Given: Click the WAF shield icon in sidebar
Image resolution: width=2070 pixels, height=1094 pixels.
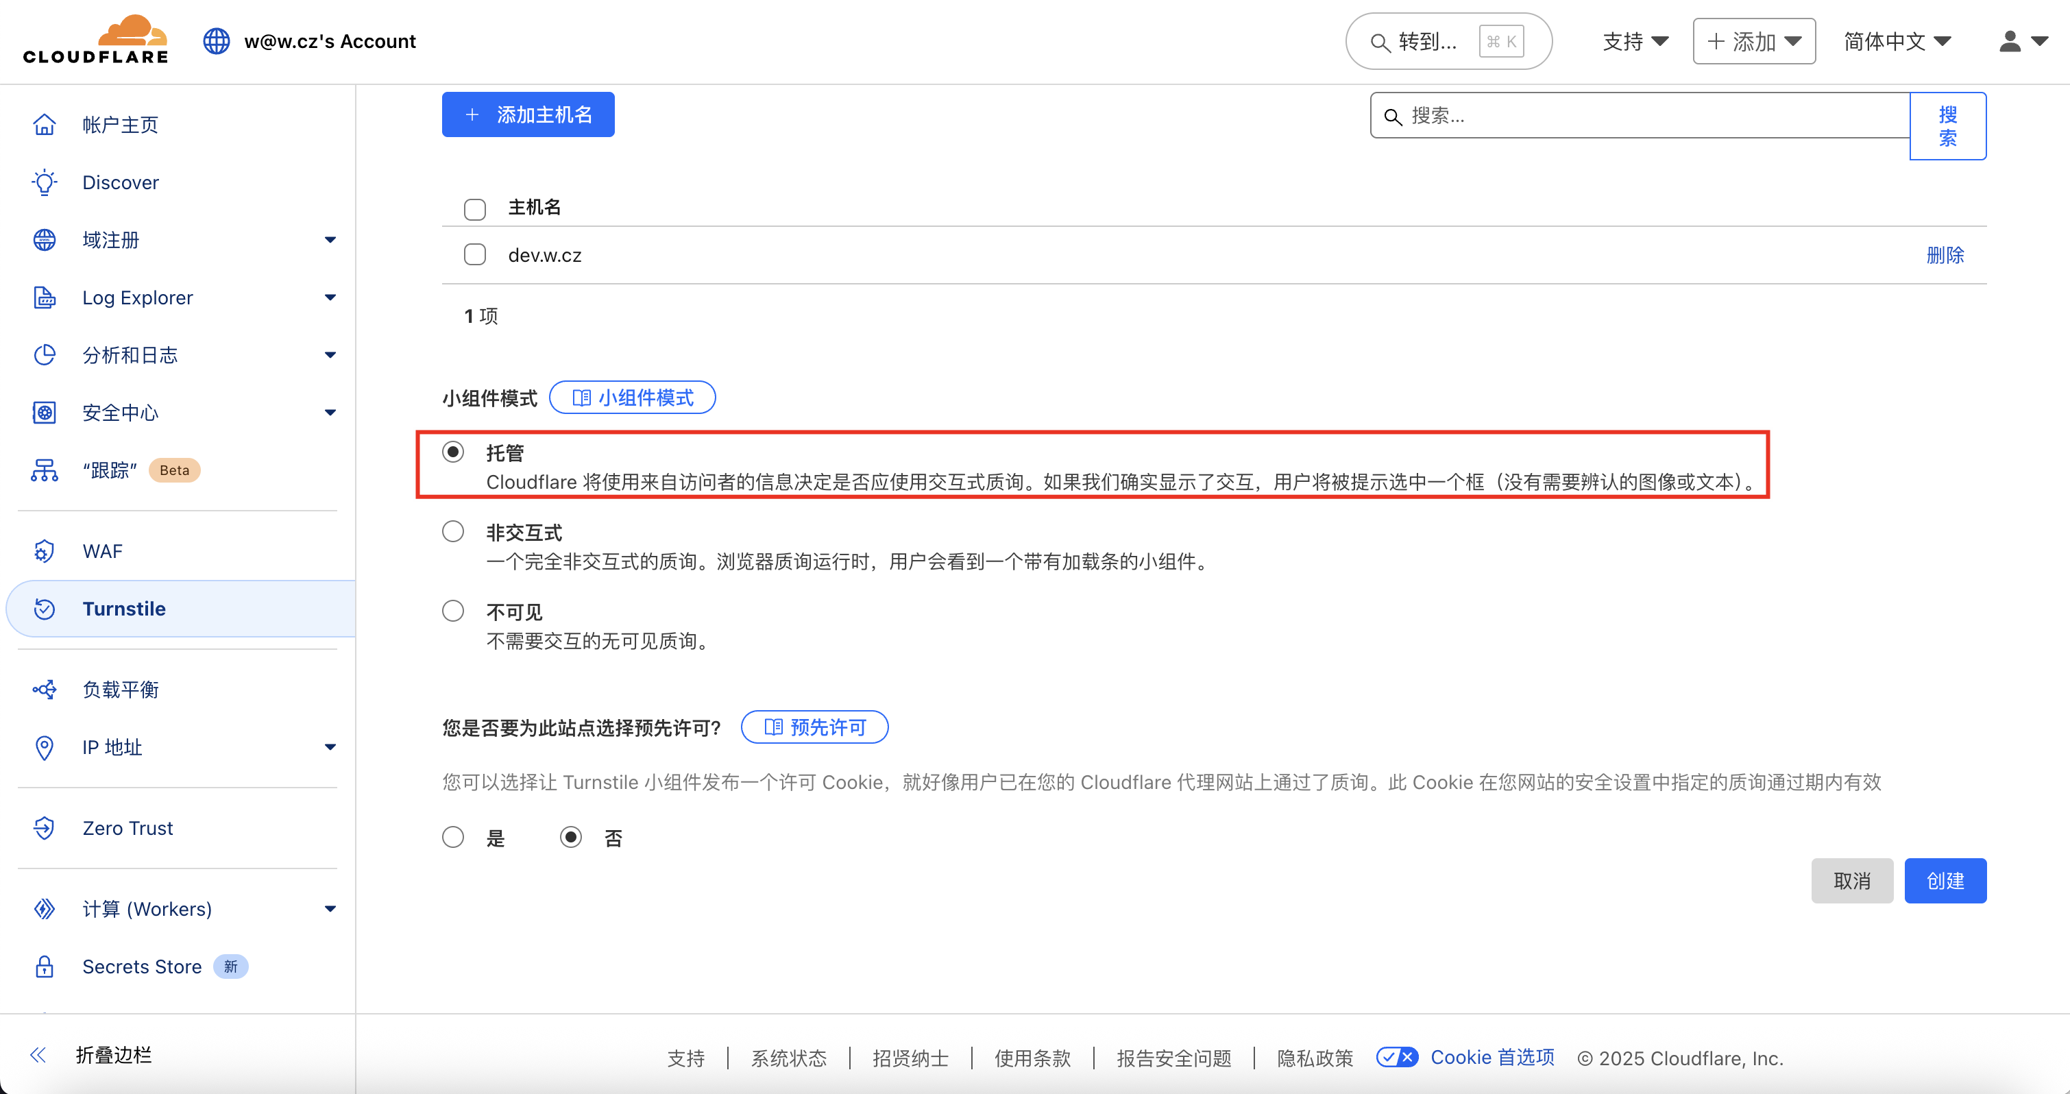Looking at the screenshot, I should click(44, 551).
